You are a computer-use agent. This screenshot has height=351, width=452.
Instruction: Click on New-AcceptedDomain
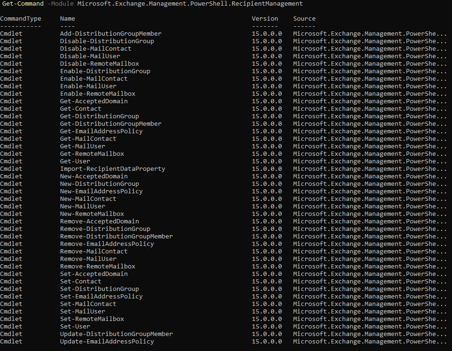[x=94, y=176]
